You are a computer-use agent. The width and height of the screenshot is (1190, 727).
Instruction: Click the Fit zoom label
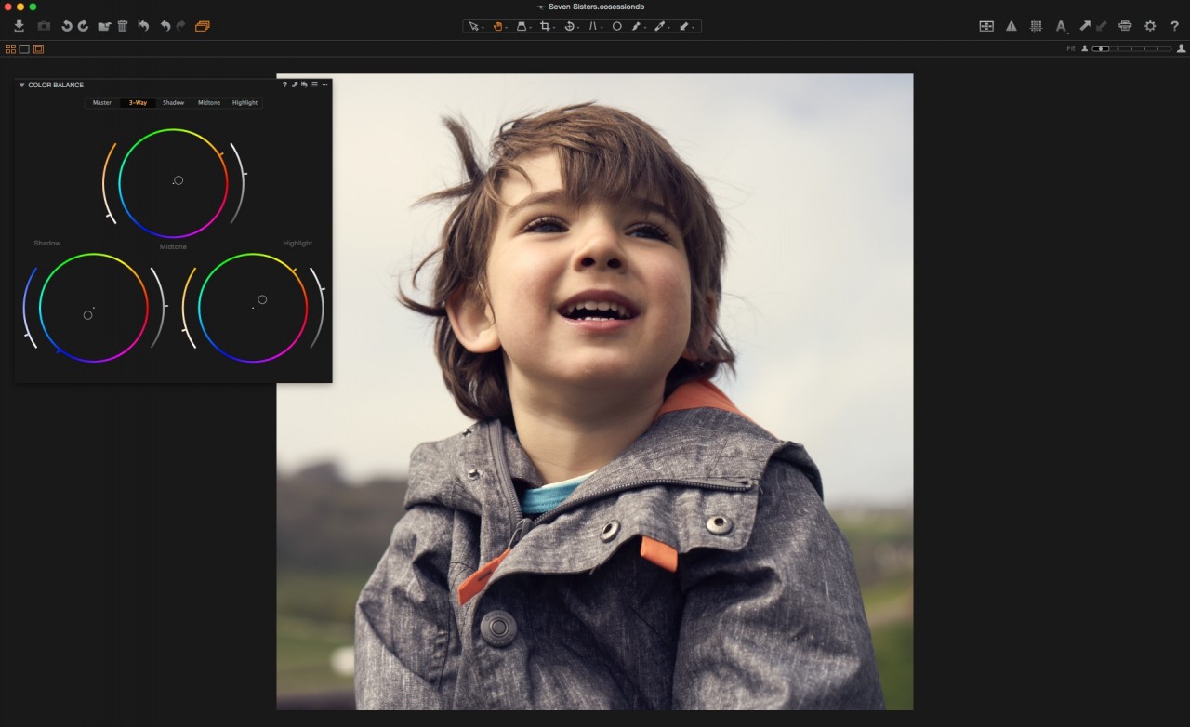(x=1070, y=49)
